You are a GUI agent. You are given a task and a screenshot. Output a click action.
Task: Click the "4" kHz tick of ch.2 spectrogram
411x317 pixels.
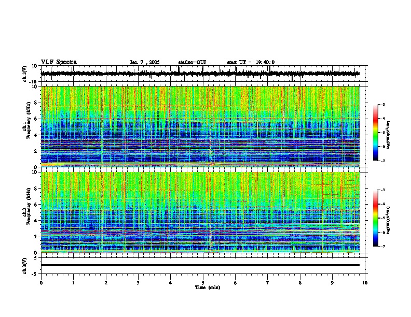(36, 221)
